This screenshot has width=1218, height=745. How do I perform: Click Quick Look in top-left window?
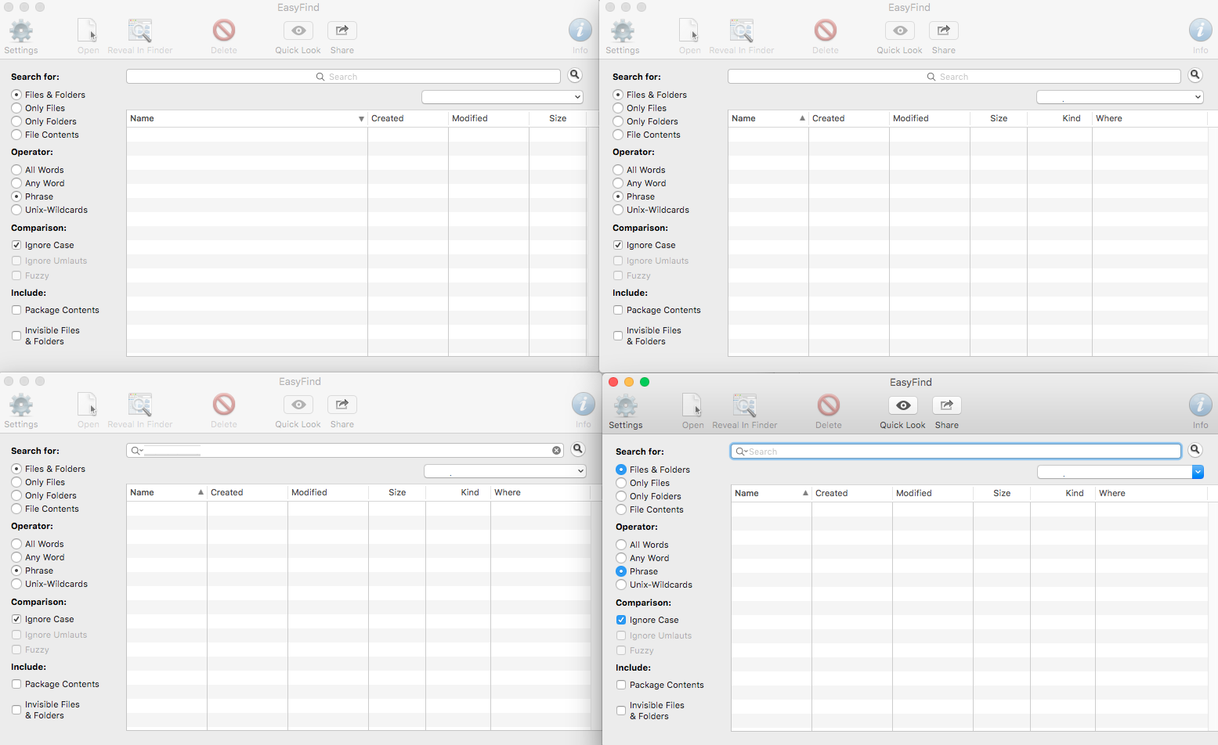tap(298, 31)
